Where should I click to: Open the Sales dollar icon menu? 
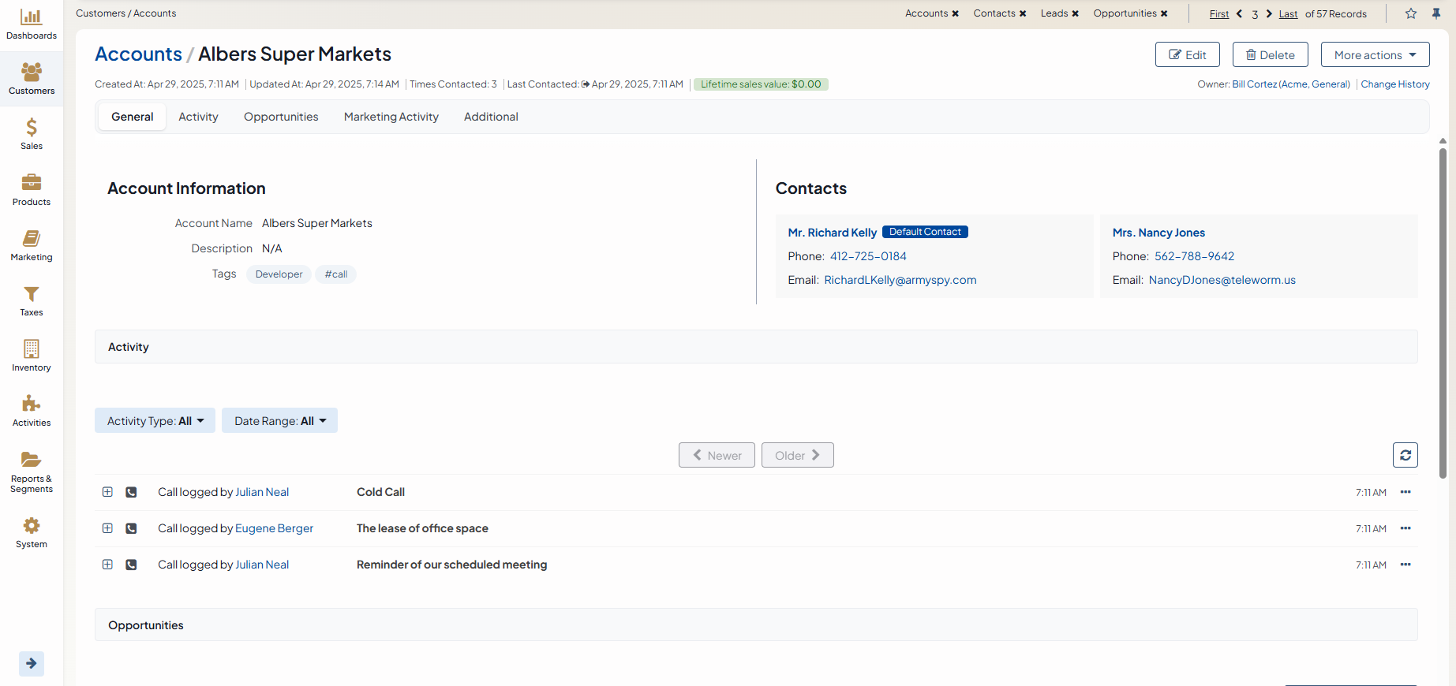[32, 133]
